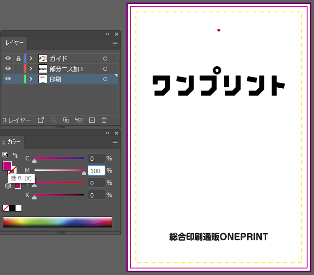Toggle visibility of 部分ニス加工 layer
The width and height of the screenshot is (314, 275).
click(x=8, y=69)
